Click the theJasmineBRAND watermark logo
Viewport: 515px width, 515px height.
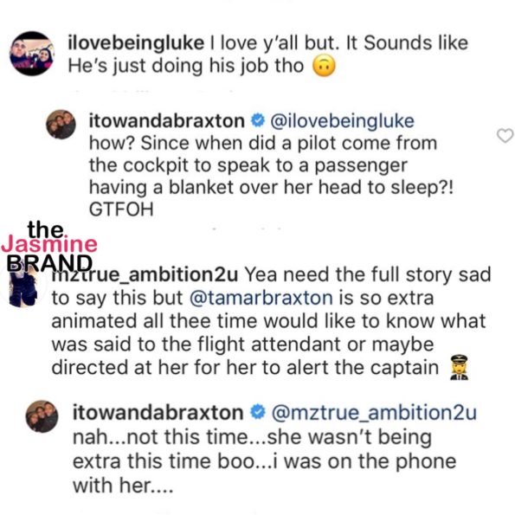coord(49,246)
